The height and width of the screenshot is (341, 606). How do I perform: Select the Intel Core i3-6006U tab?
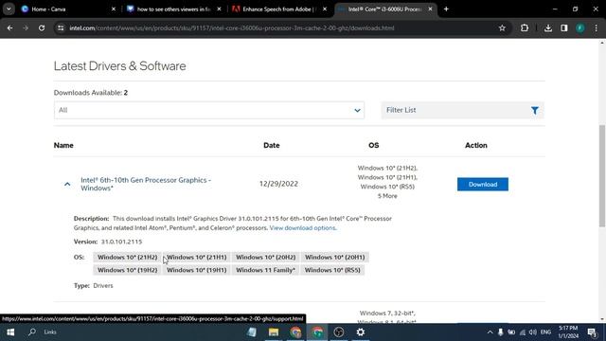[x=384, y=9]
